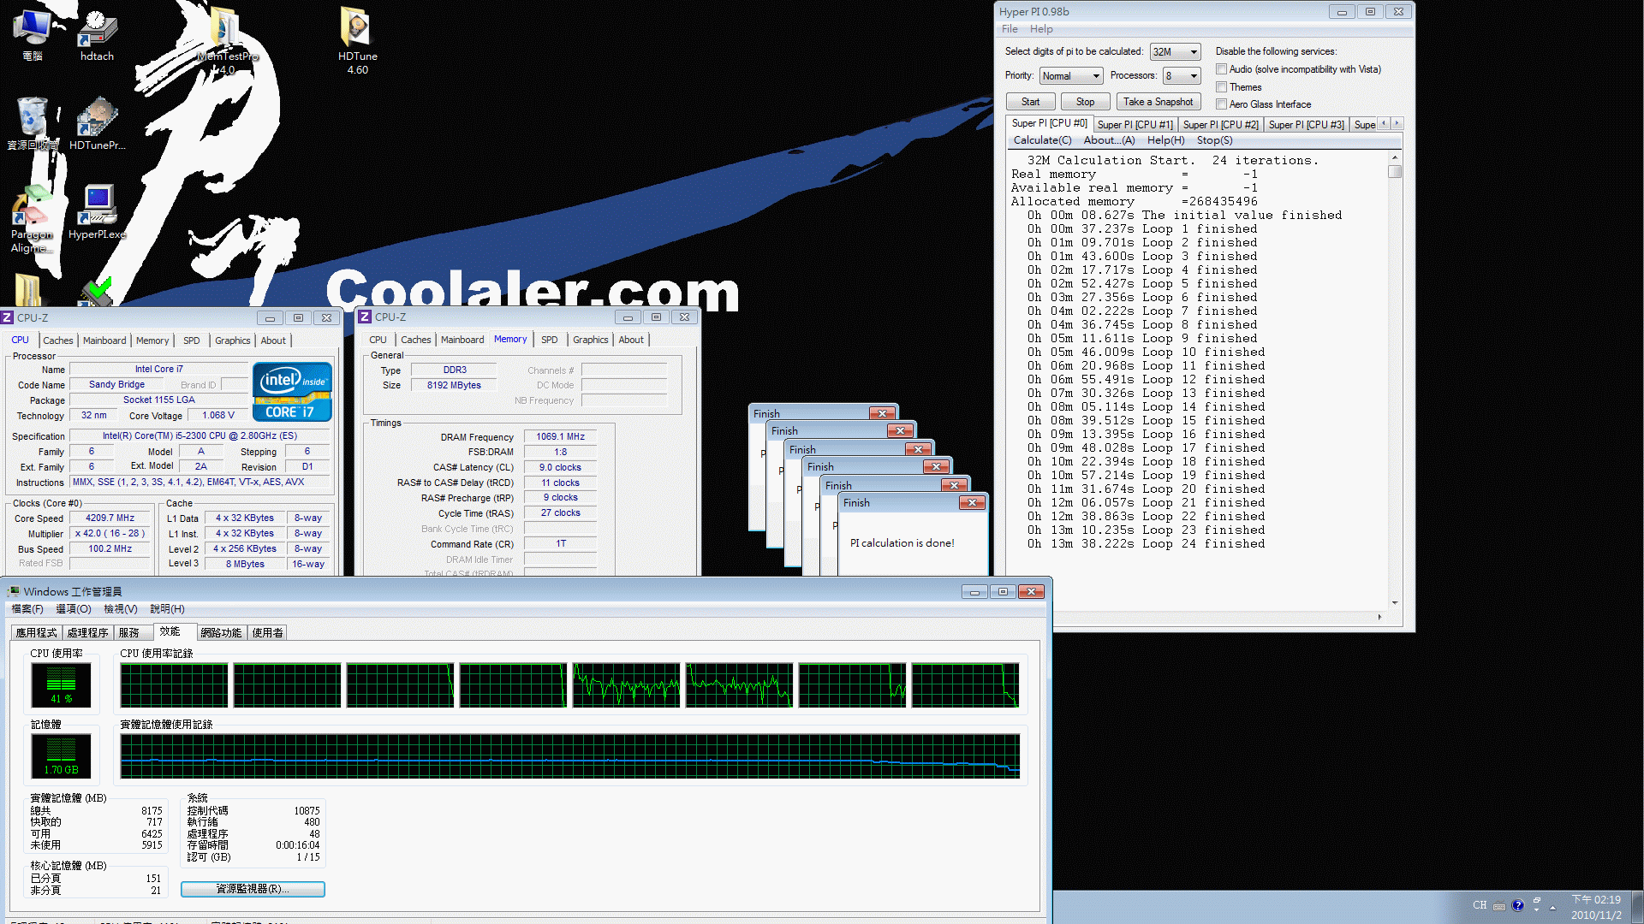Toggle the Aero Glass Interface checkbox
This screenshot has height=924, width=1644.
1222,104
